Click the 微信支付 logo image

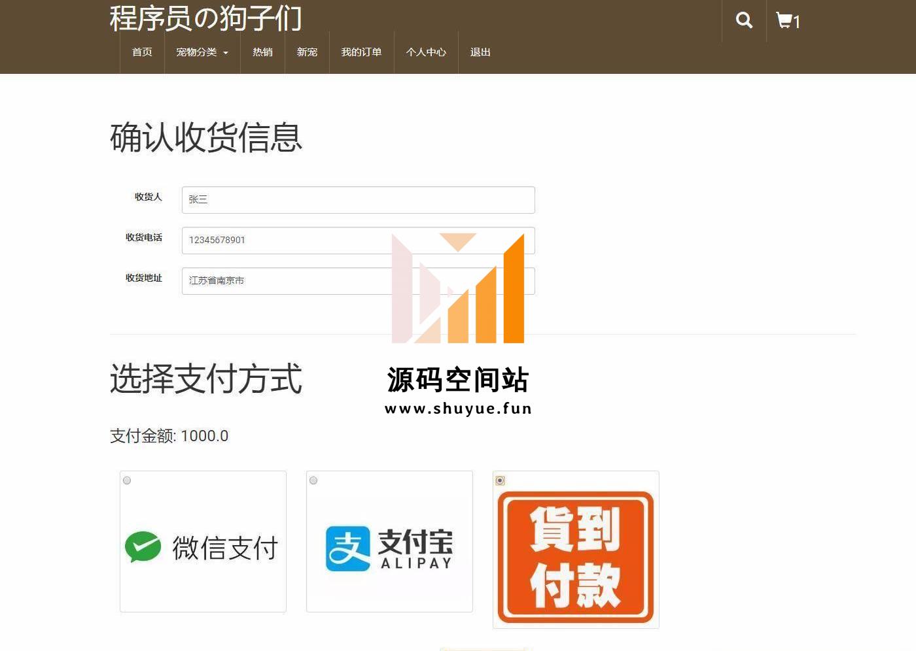(202, 547)
